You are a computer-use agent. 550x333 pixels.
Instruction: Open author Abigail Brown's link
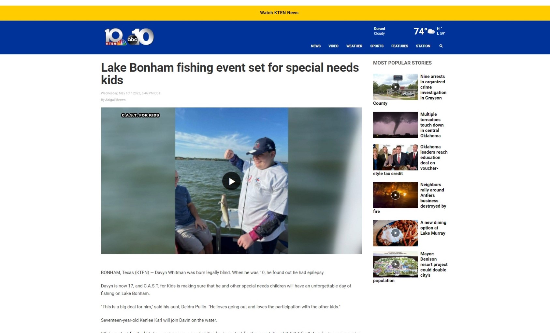(x=115, y=100)
